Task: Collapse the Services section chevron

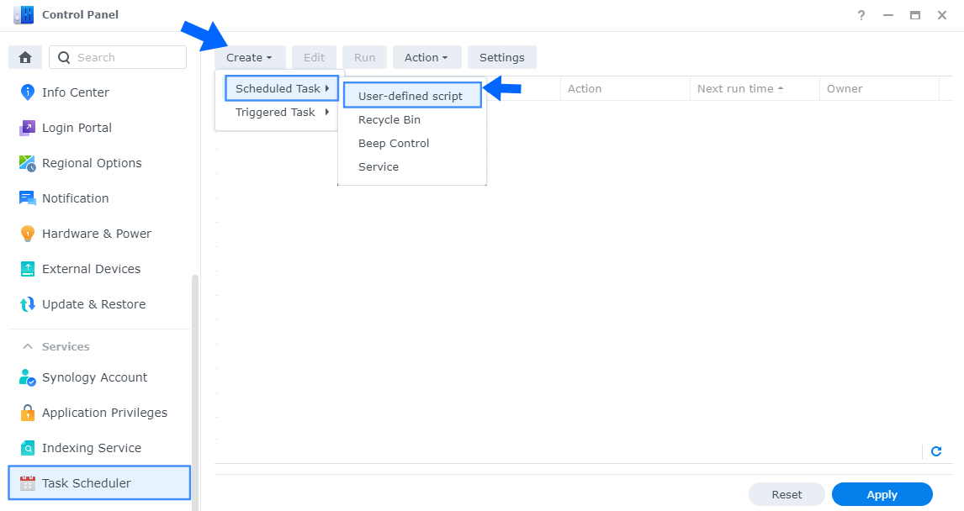Action: pos(28,346)
